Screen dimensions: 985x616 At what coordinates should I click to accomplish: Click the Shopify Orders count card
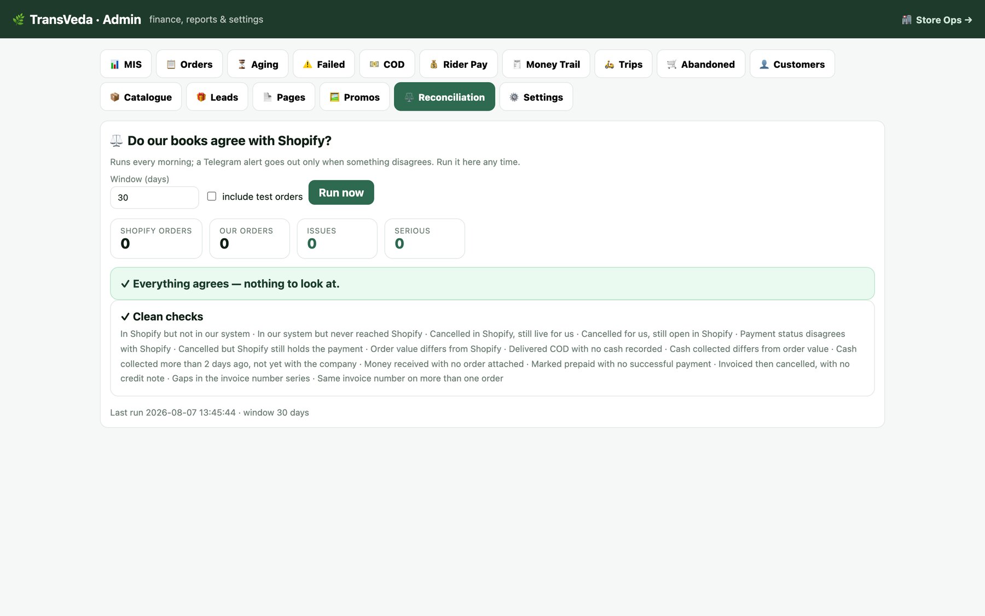[x=156, y=239]
